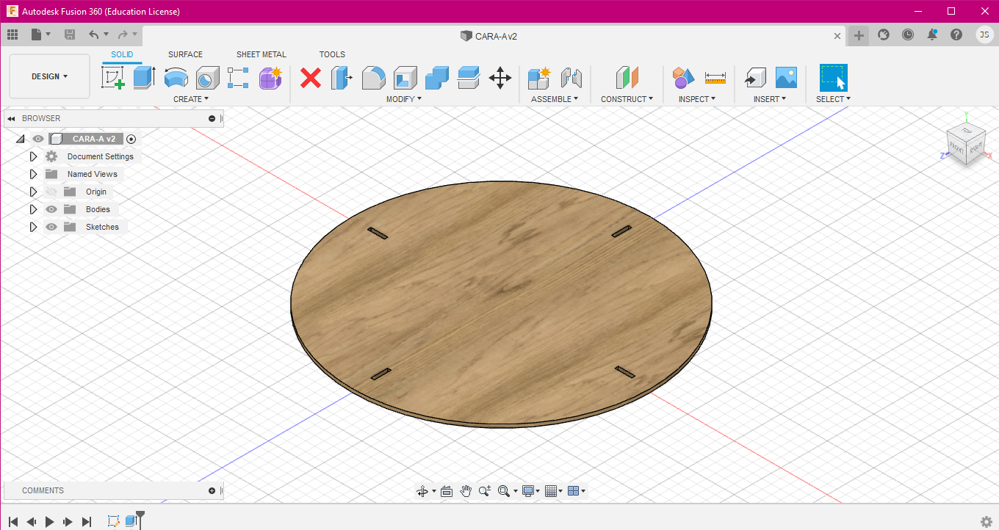This screenshot has height=530, width=999.
Task: Click the Named Views tree item
Action: tap(92, 174)
